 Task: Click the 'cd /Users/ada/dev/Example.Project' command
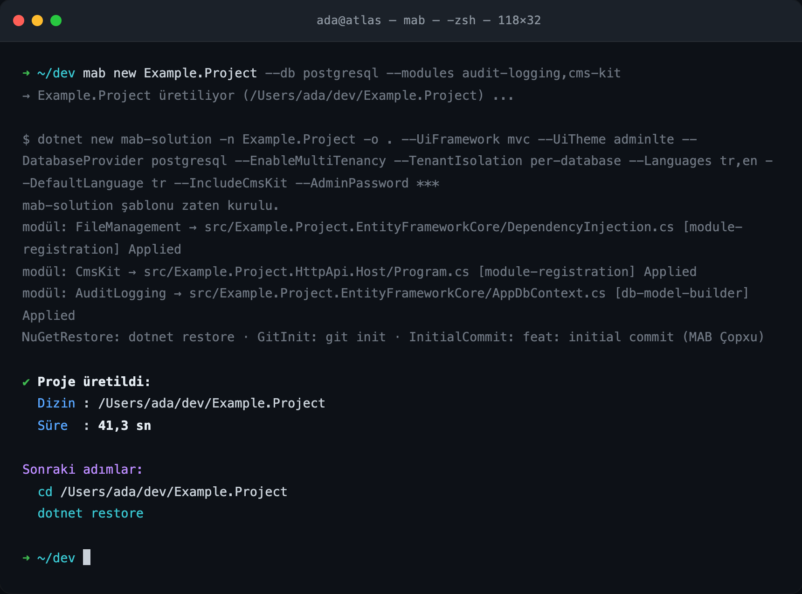(x=162, y=492)
